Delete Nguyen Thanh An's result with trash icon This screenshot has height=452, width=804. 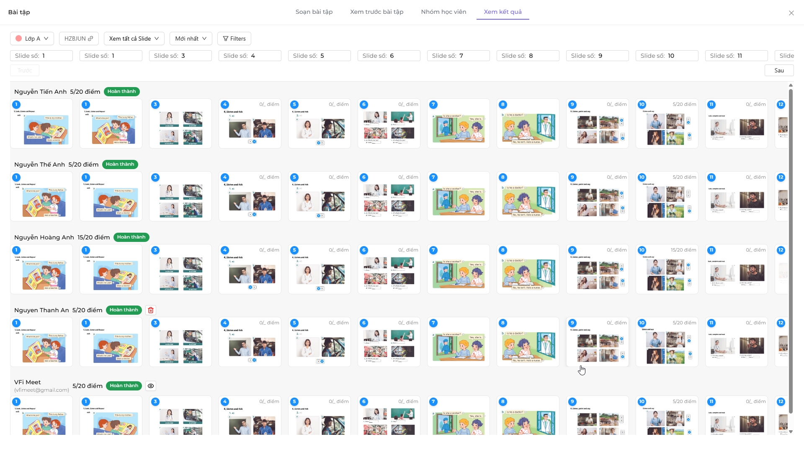(151, 310)
